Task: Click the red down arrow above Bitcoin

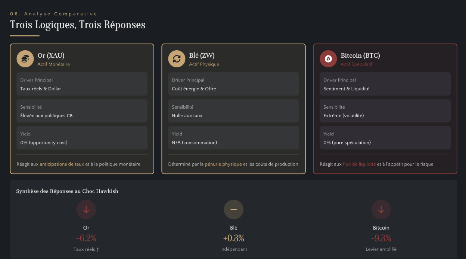Action: coord(381,210)
